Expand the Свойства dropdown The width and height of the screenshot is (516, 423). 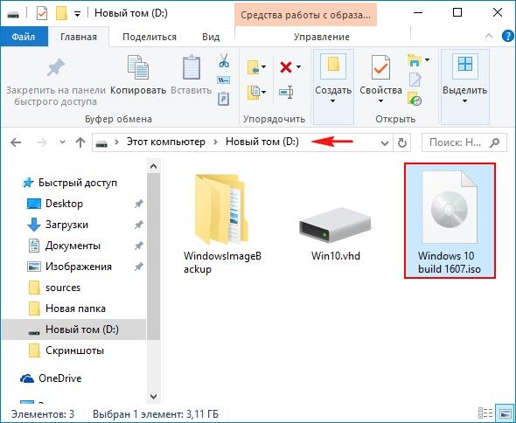coord(380,101)
